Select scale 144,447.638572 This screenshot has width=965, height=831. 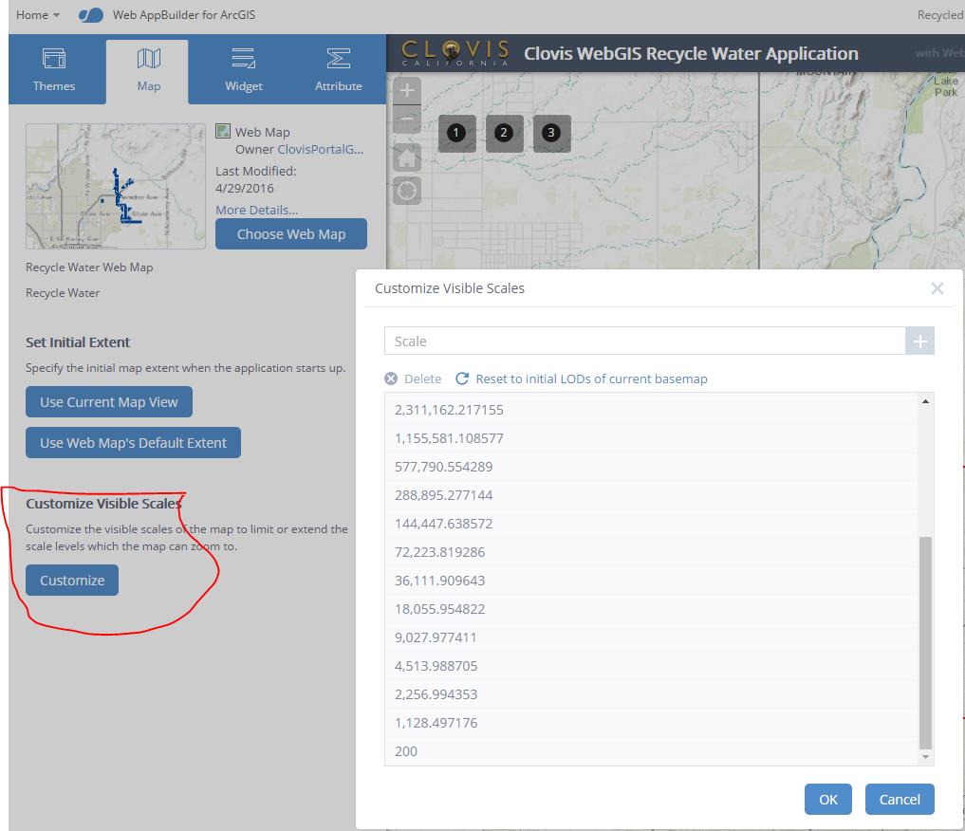[651, 524]
